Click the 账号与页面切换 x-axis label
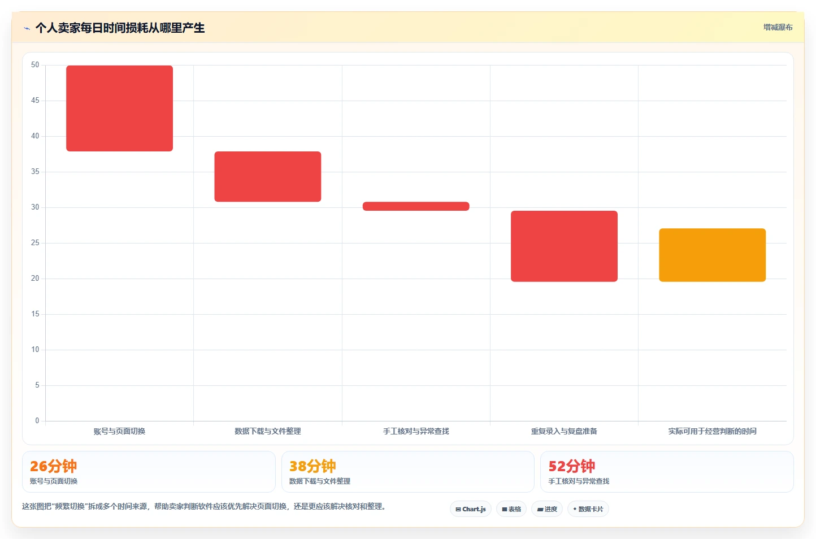The height and width of the screenshot is (539, 816). tap(119, 431)
